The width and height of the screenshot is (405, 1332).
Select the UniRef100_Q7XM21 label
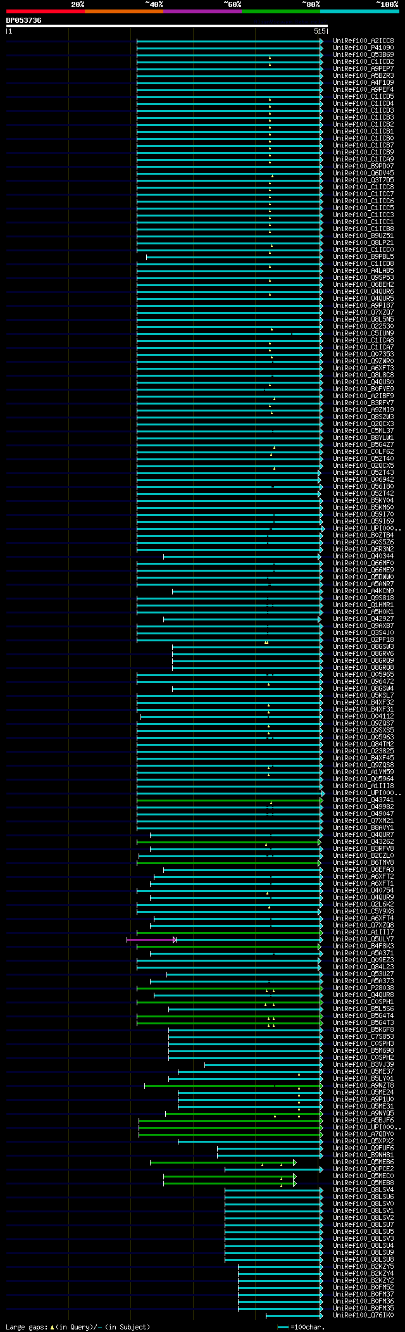[363, 820]
